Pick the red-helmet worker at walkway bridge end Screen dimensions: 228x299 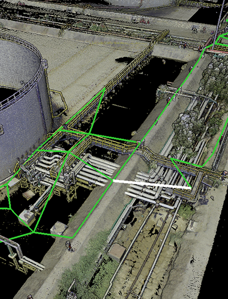pos(138,143)
